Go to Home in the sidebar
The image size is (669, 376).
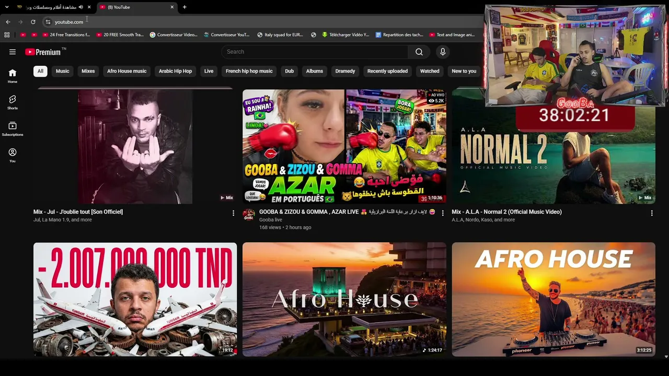pyautogui.click(x=13, y=76)
